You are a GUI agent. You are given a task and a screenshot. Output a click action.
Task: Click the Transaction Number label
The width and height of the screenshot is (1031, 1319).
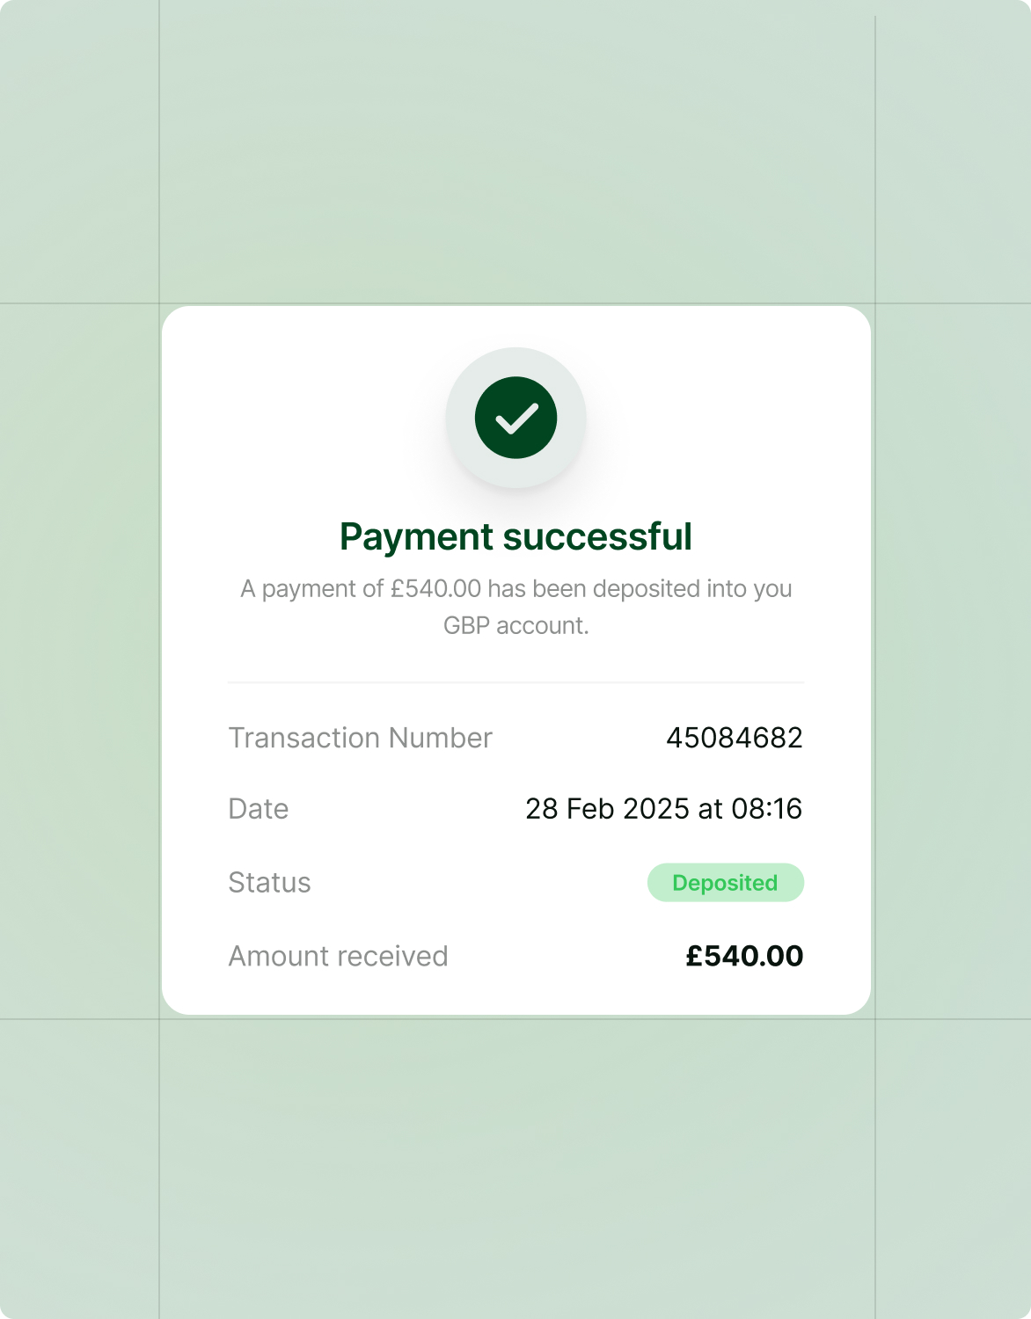point(360,738)
